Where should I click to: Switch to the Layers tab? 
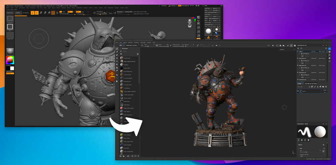299,84
